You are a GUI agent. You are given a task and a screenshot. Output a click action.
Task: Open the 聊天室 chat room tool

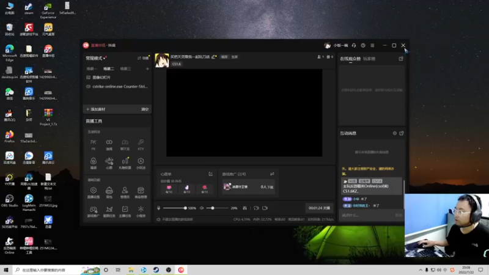point(125,145)
